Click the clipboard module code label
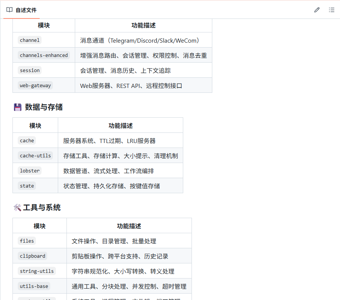Screen dimensions: 340x300 [x=32, y=256]
